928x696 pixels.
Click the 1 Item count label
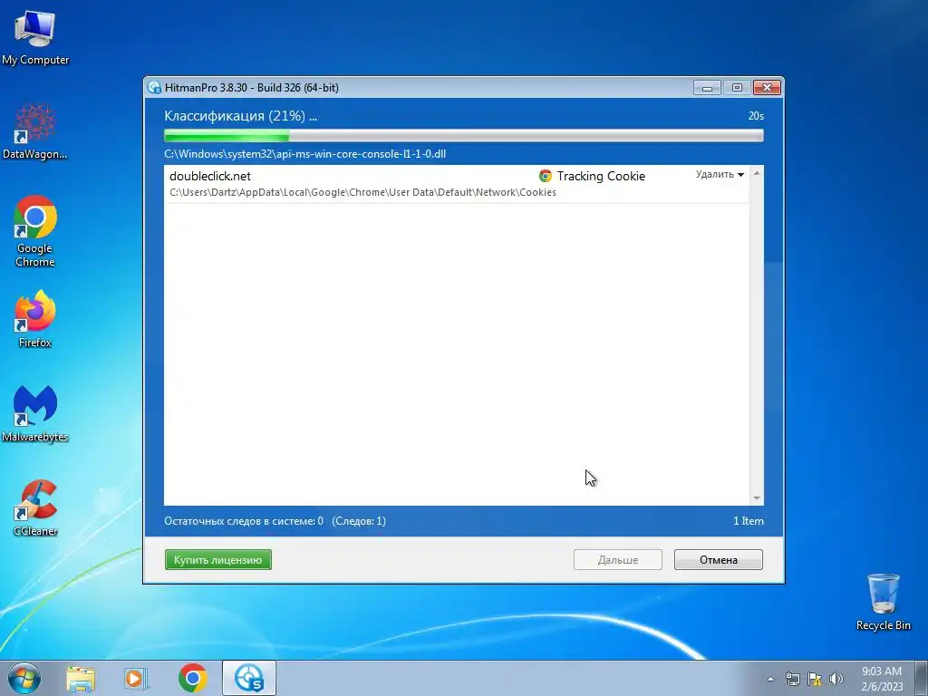pos(748,521)
